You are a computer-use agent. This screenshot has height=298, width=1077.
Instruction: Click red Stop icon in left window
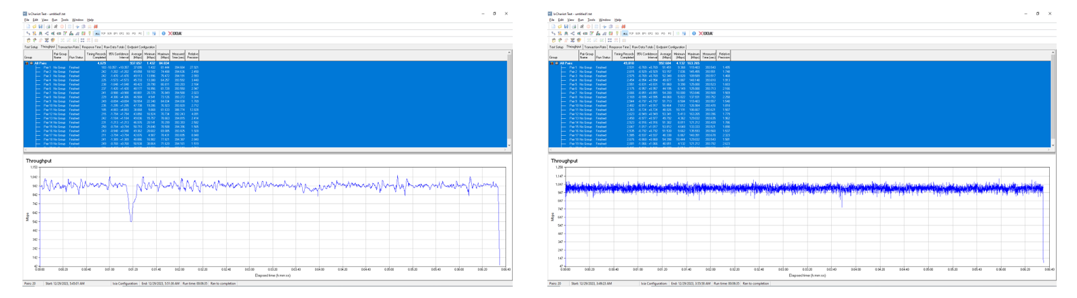point(62,26)
